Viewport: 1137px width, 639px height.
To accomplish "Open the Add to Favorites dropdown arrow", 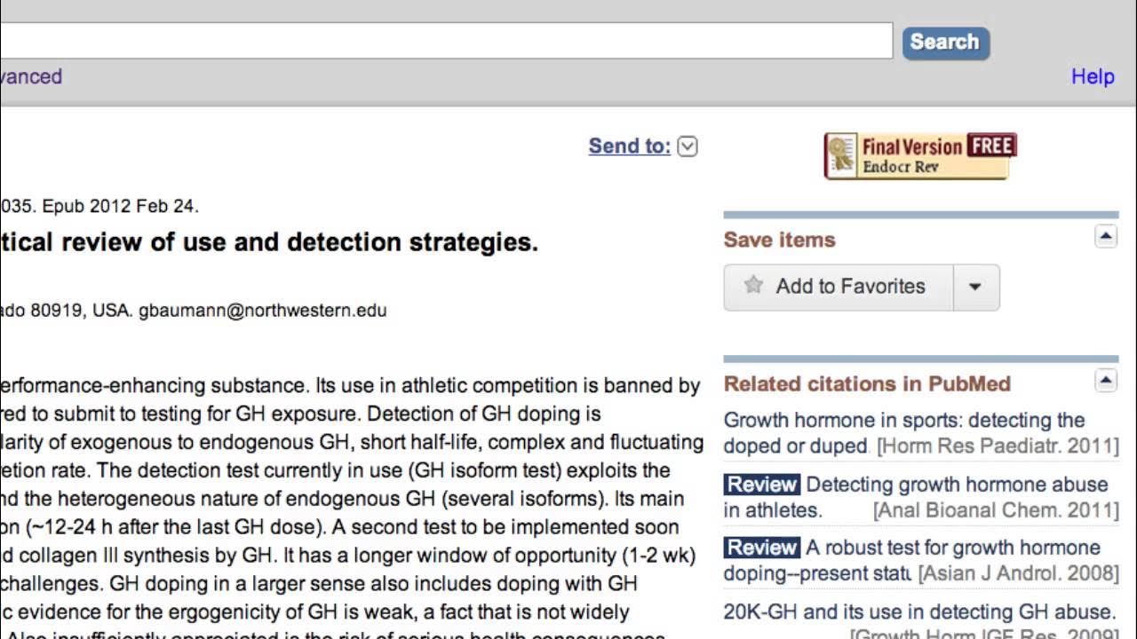I will pyautogui.click(x=975, y=287).
